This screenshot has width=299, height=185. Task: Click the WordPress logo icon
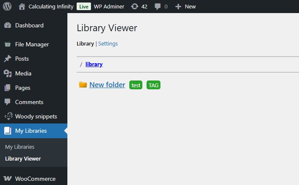[x=7, y=6]
